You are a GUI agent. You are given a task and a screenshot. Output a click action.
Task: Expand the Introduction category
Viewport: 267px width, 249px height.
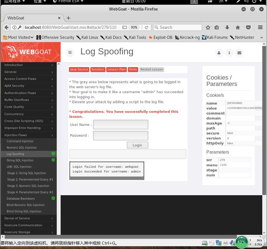tap(29, 65)
